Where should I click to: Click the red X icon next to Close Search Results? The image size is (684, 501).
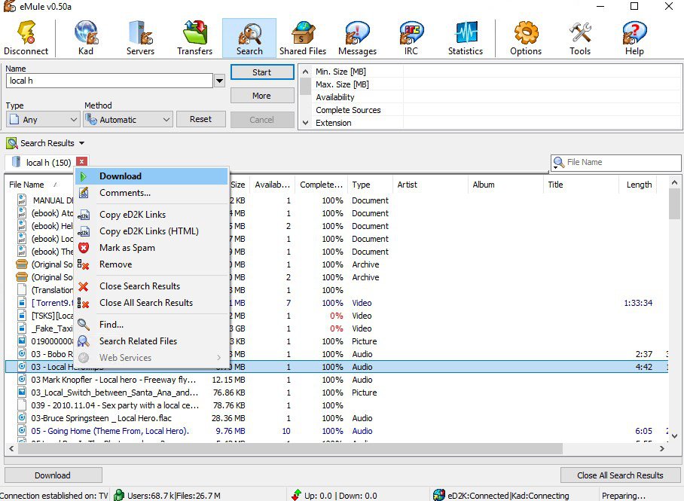pyautogui.click(x=84, y=286)
